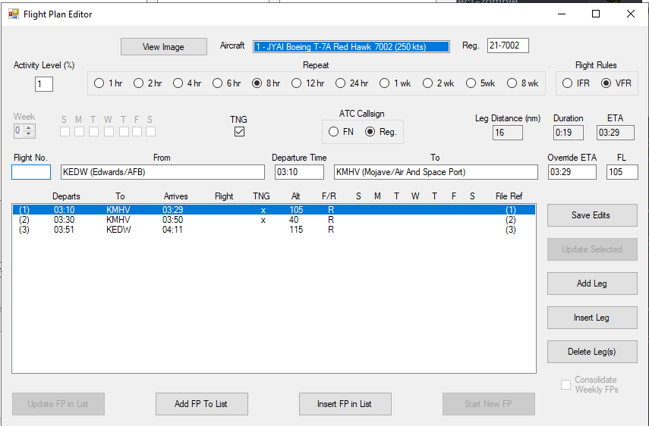Screen dimensions: 649x426
Task: Click the Delete Leg(s) button
Action: pos(592,352)
